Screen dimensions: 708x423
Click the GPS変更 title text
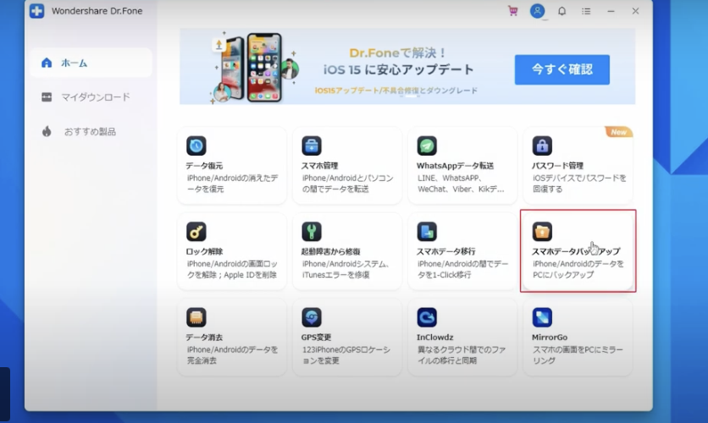[x=316, y=338]
